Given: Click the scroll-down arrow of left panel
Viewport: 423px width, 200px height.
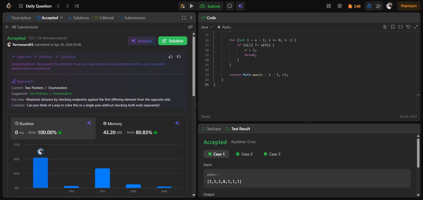Looking at the screenshot, I should tap(194, 195).
